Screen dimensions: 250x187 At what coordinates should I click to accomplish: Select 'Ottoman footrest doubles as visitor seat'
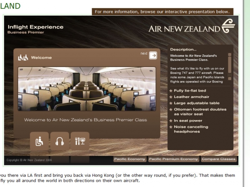pyautogui.click(x=200, y=112)
